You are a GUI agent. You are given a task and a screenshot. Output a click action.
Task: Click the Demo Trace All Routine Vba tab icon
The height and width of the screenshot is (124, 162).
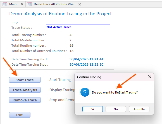(x=29, y=4)
